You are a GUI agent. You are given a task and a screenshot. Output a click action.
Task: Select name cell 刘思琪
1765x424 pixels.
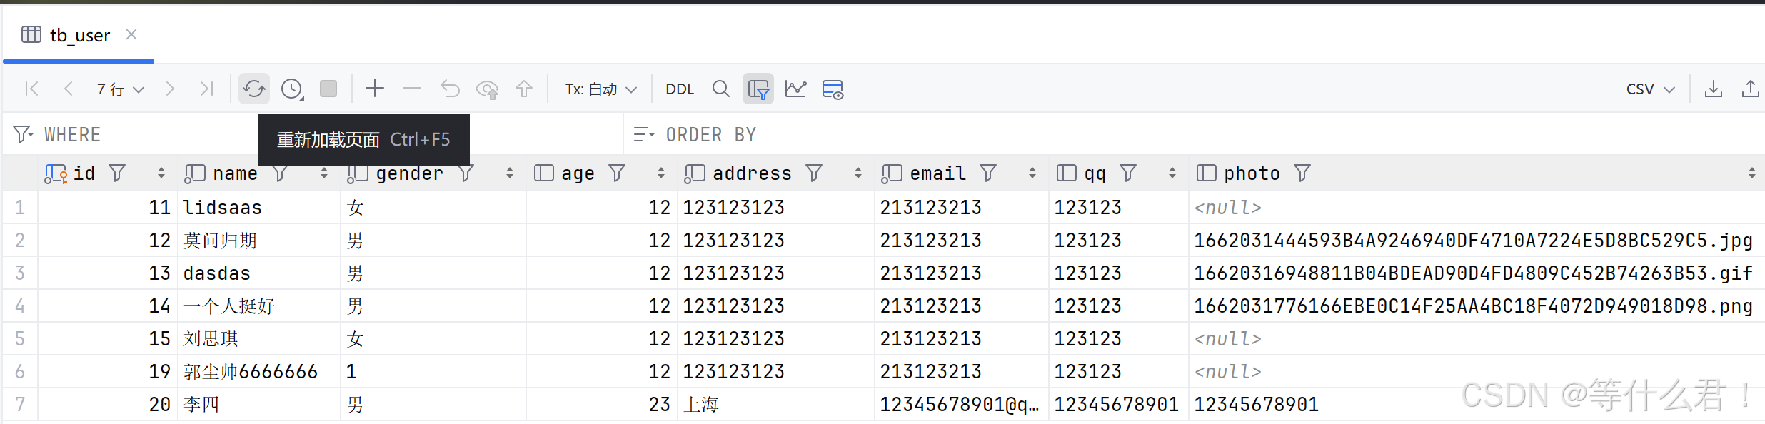coord(260,338)
